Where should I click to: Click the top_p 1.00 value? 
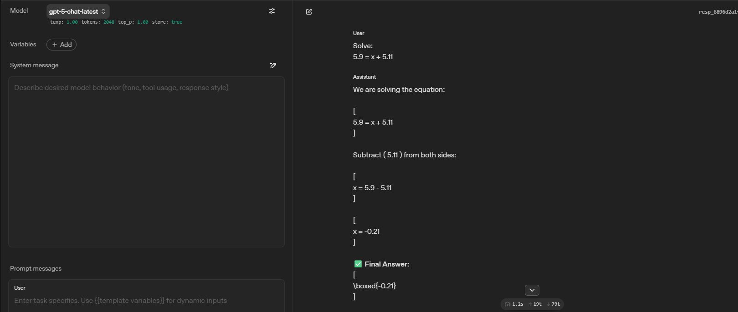(143, 22)
